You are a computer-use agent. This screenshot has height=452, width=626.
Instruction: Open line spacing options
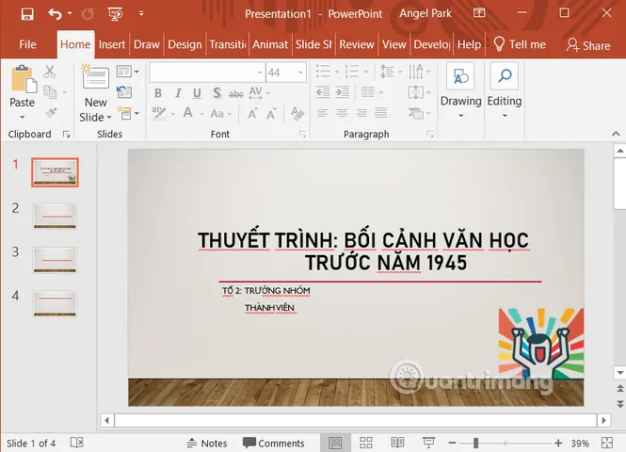[390, 72]
